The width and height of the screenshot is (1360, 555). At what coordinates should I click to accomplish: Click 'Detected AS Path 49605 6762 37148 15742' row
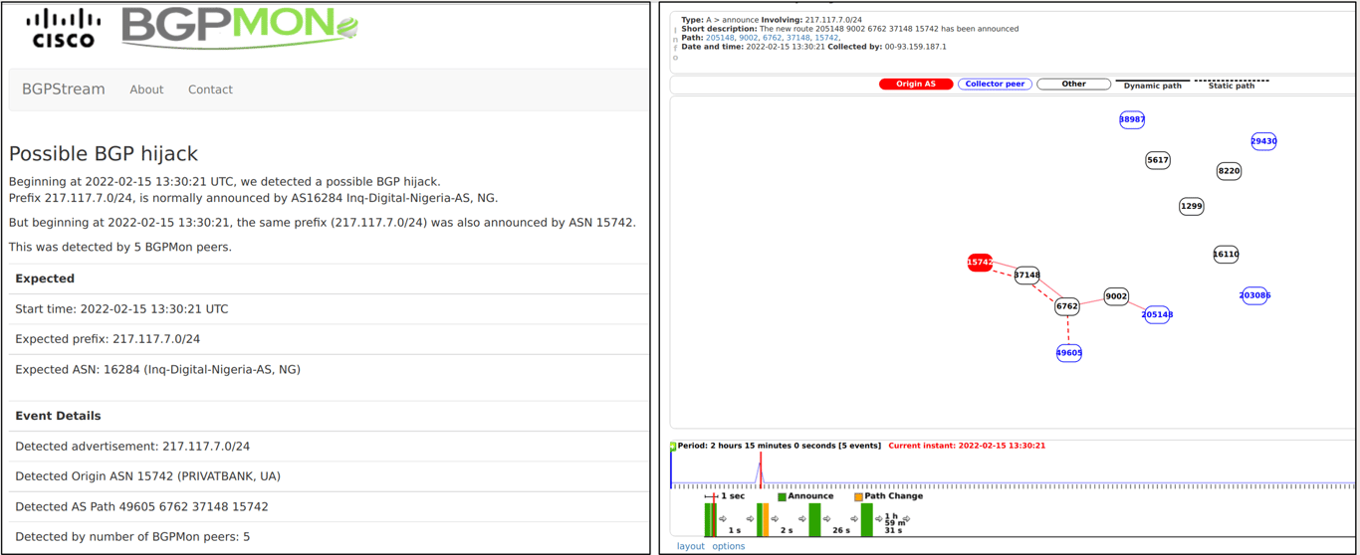point(329,506)
